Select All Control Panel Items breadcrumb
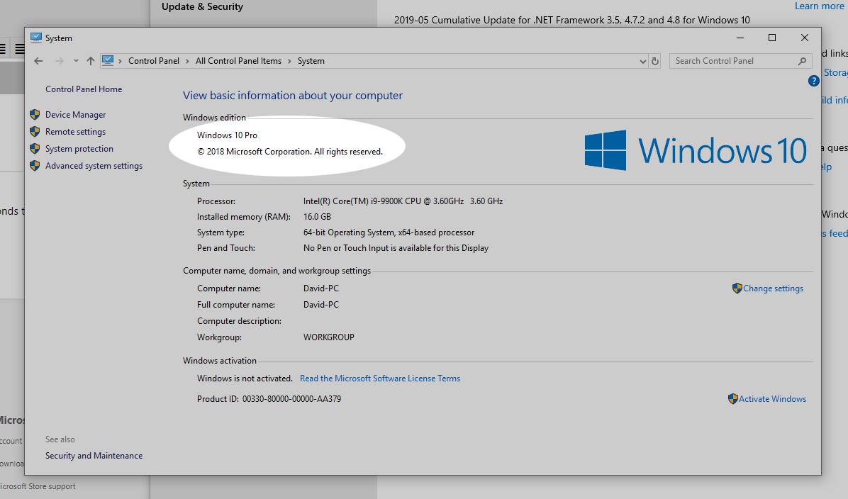The image size is (848, 499). pyautogui.click(x=238, y=61)
